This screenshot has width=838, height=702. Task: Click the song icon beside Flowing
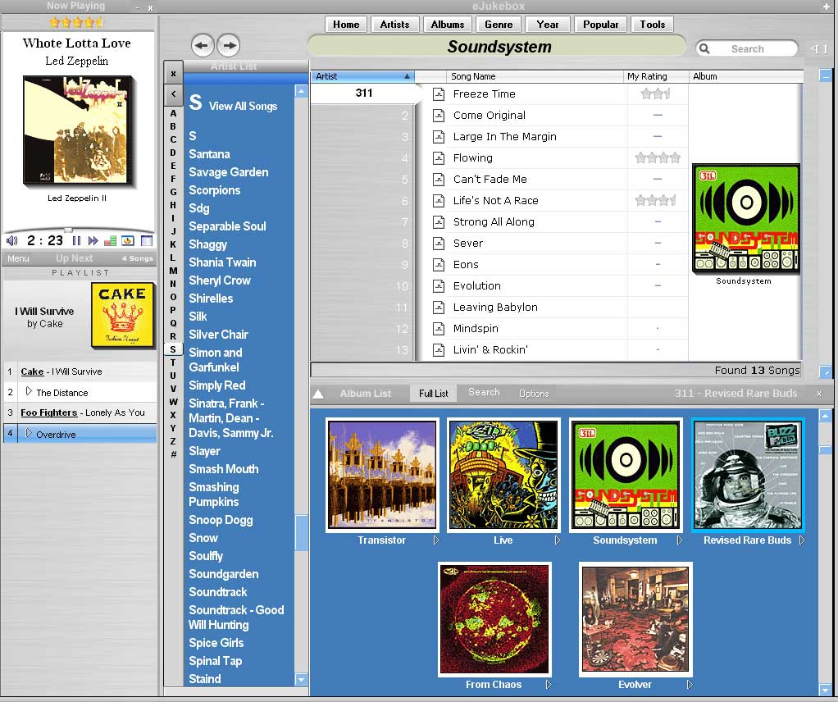click(x=438, y=158)
